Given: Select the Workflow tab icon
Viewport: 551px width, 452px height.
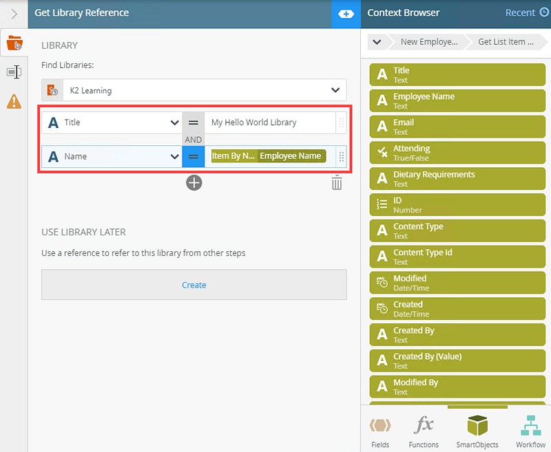Looking at the screenshot, I should tap(530, 431).
